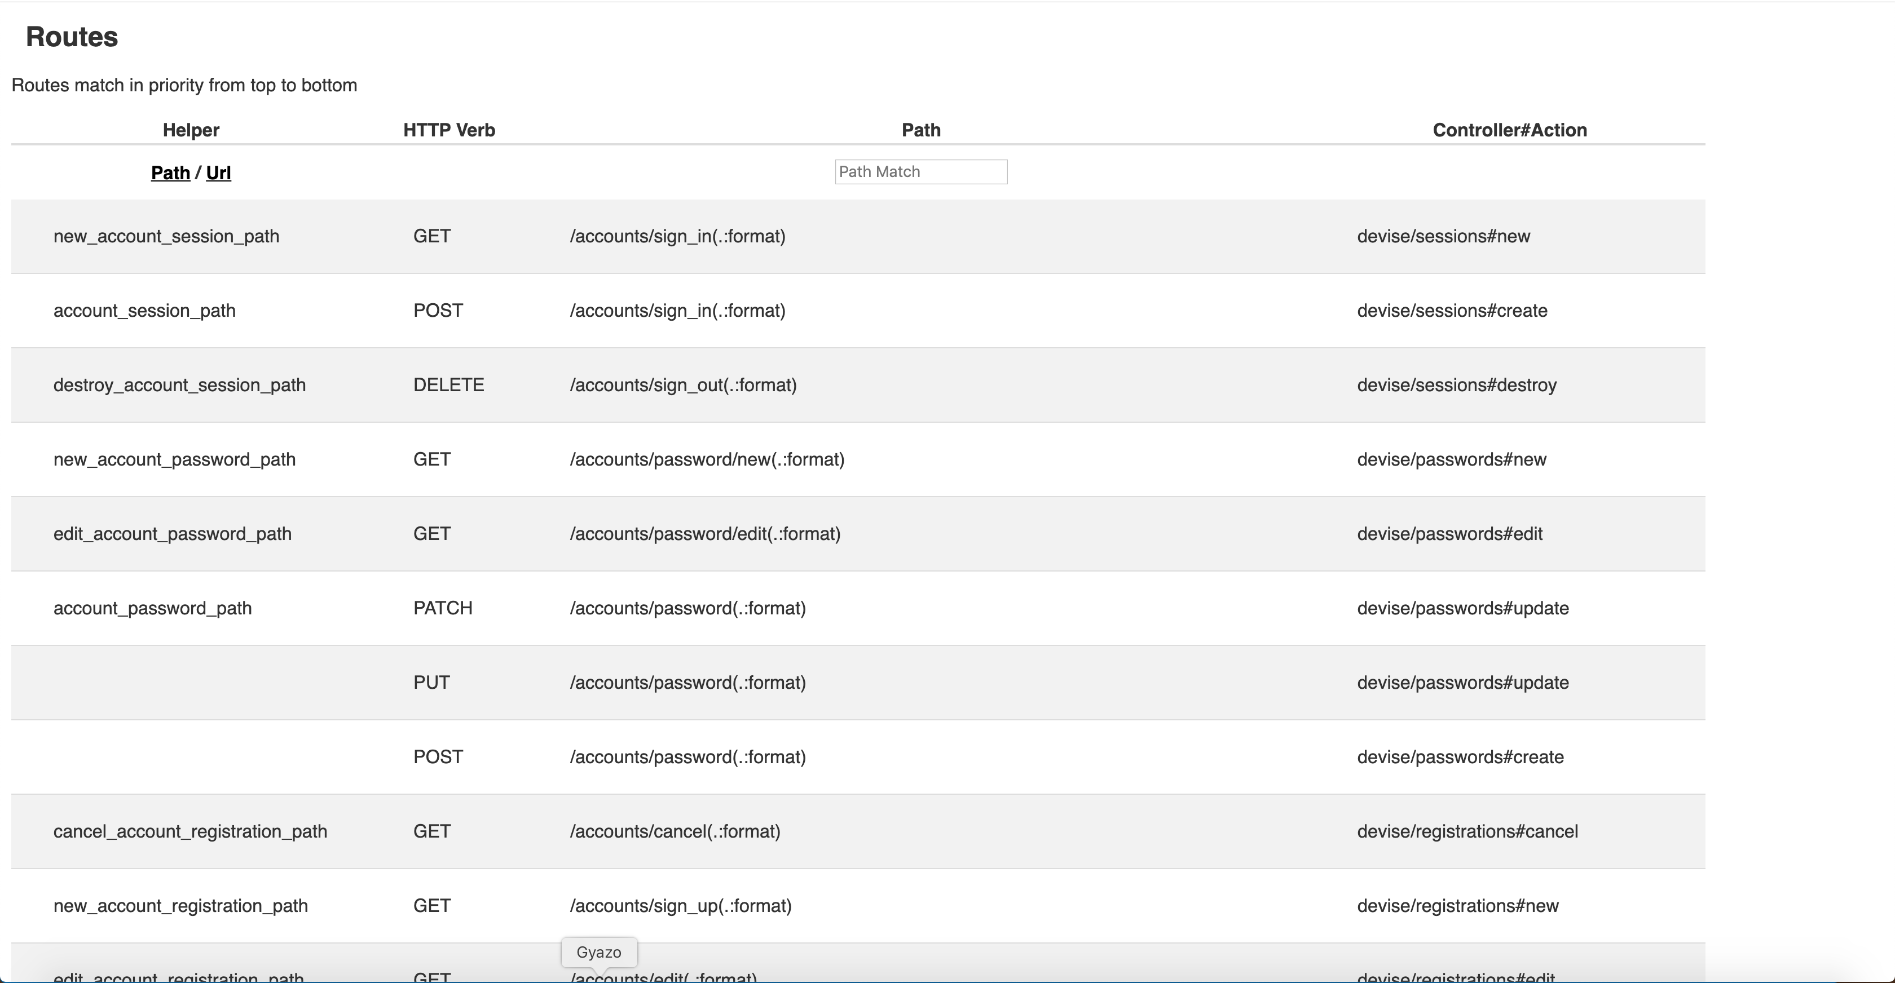Click devise/passwords#create controller action cell
Image resolution: width=1895 pixels, height=983 pixels.
click(x=1460, y=756)
